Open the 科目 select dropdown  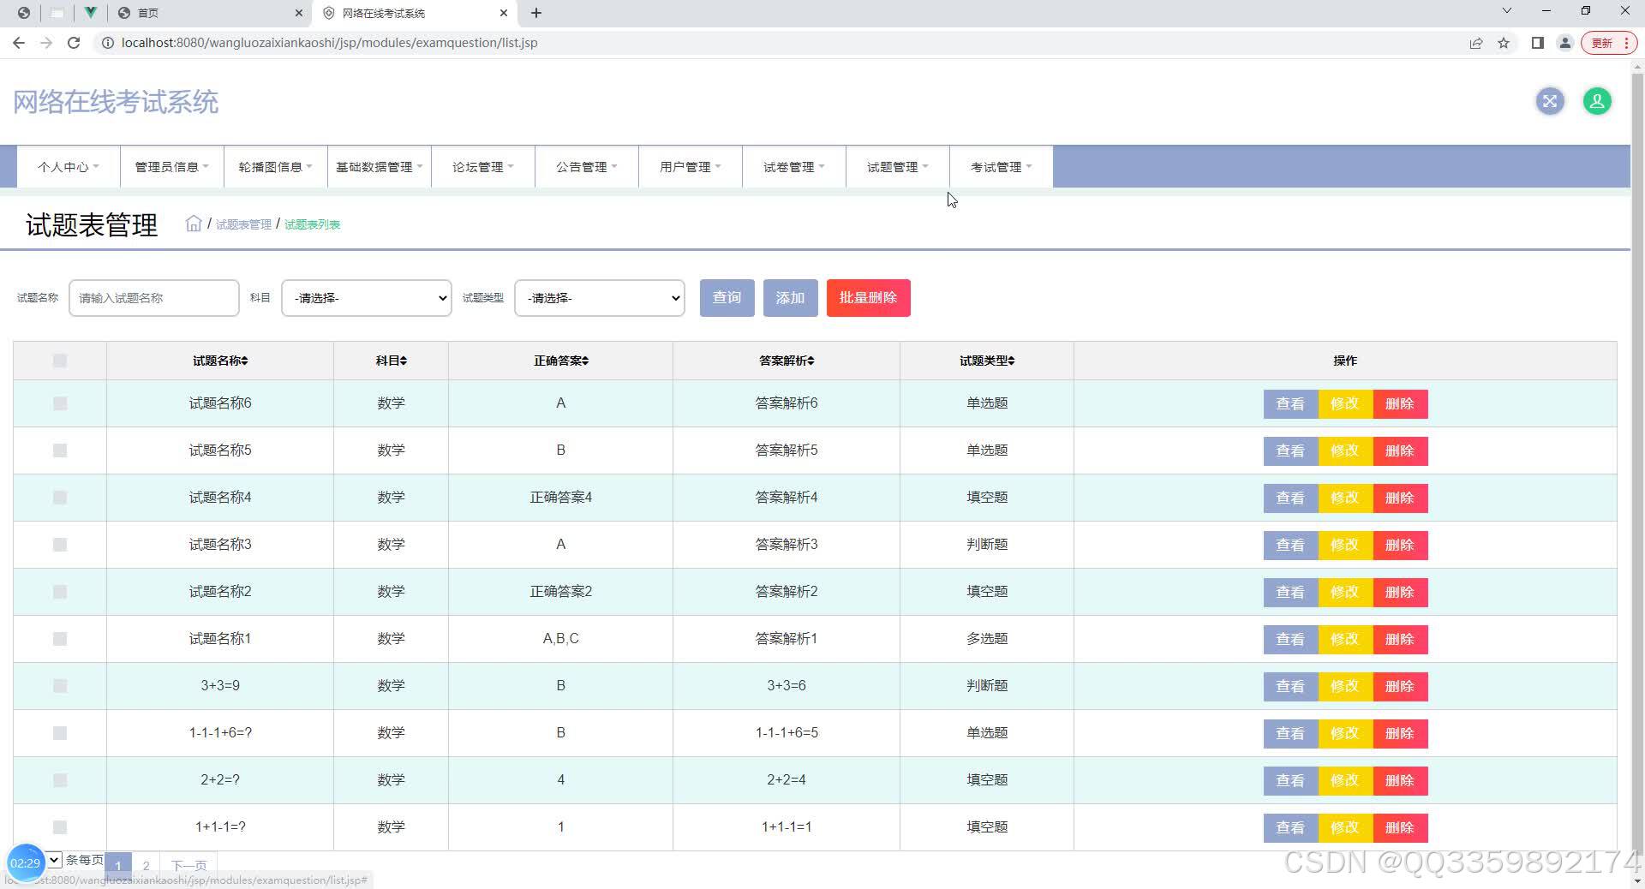click(x=367, y=298)
